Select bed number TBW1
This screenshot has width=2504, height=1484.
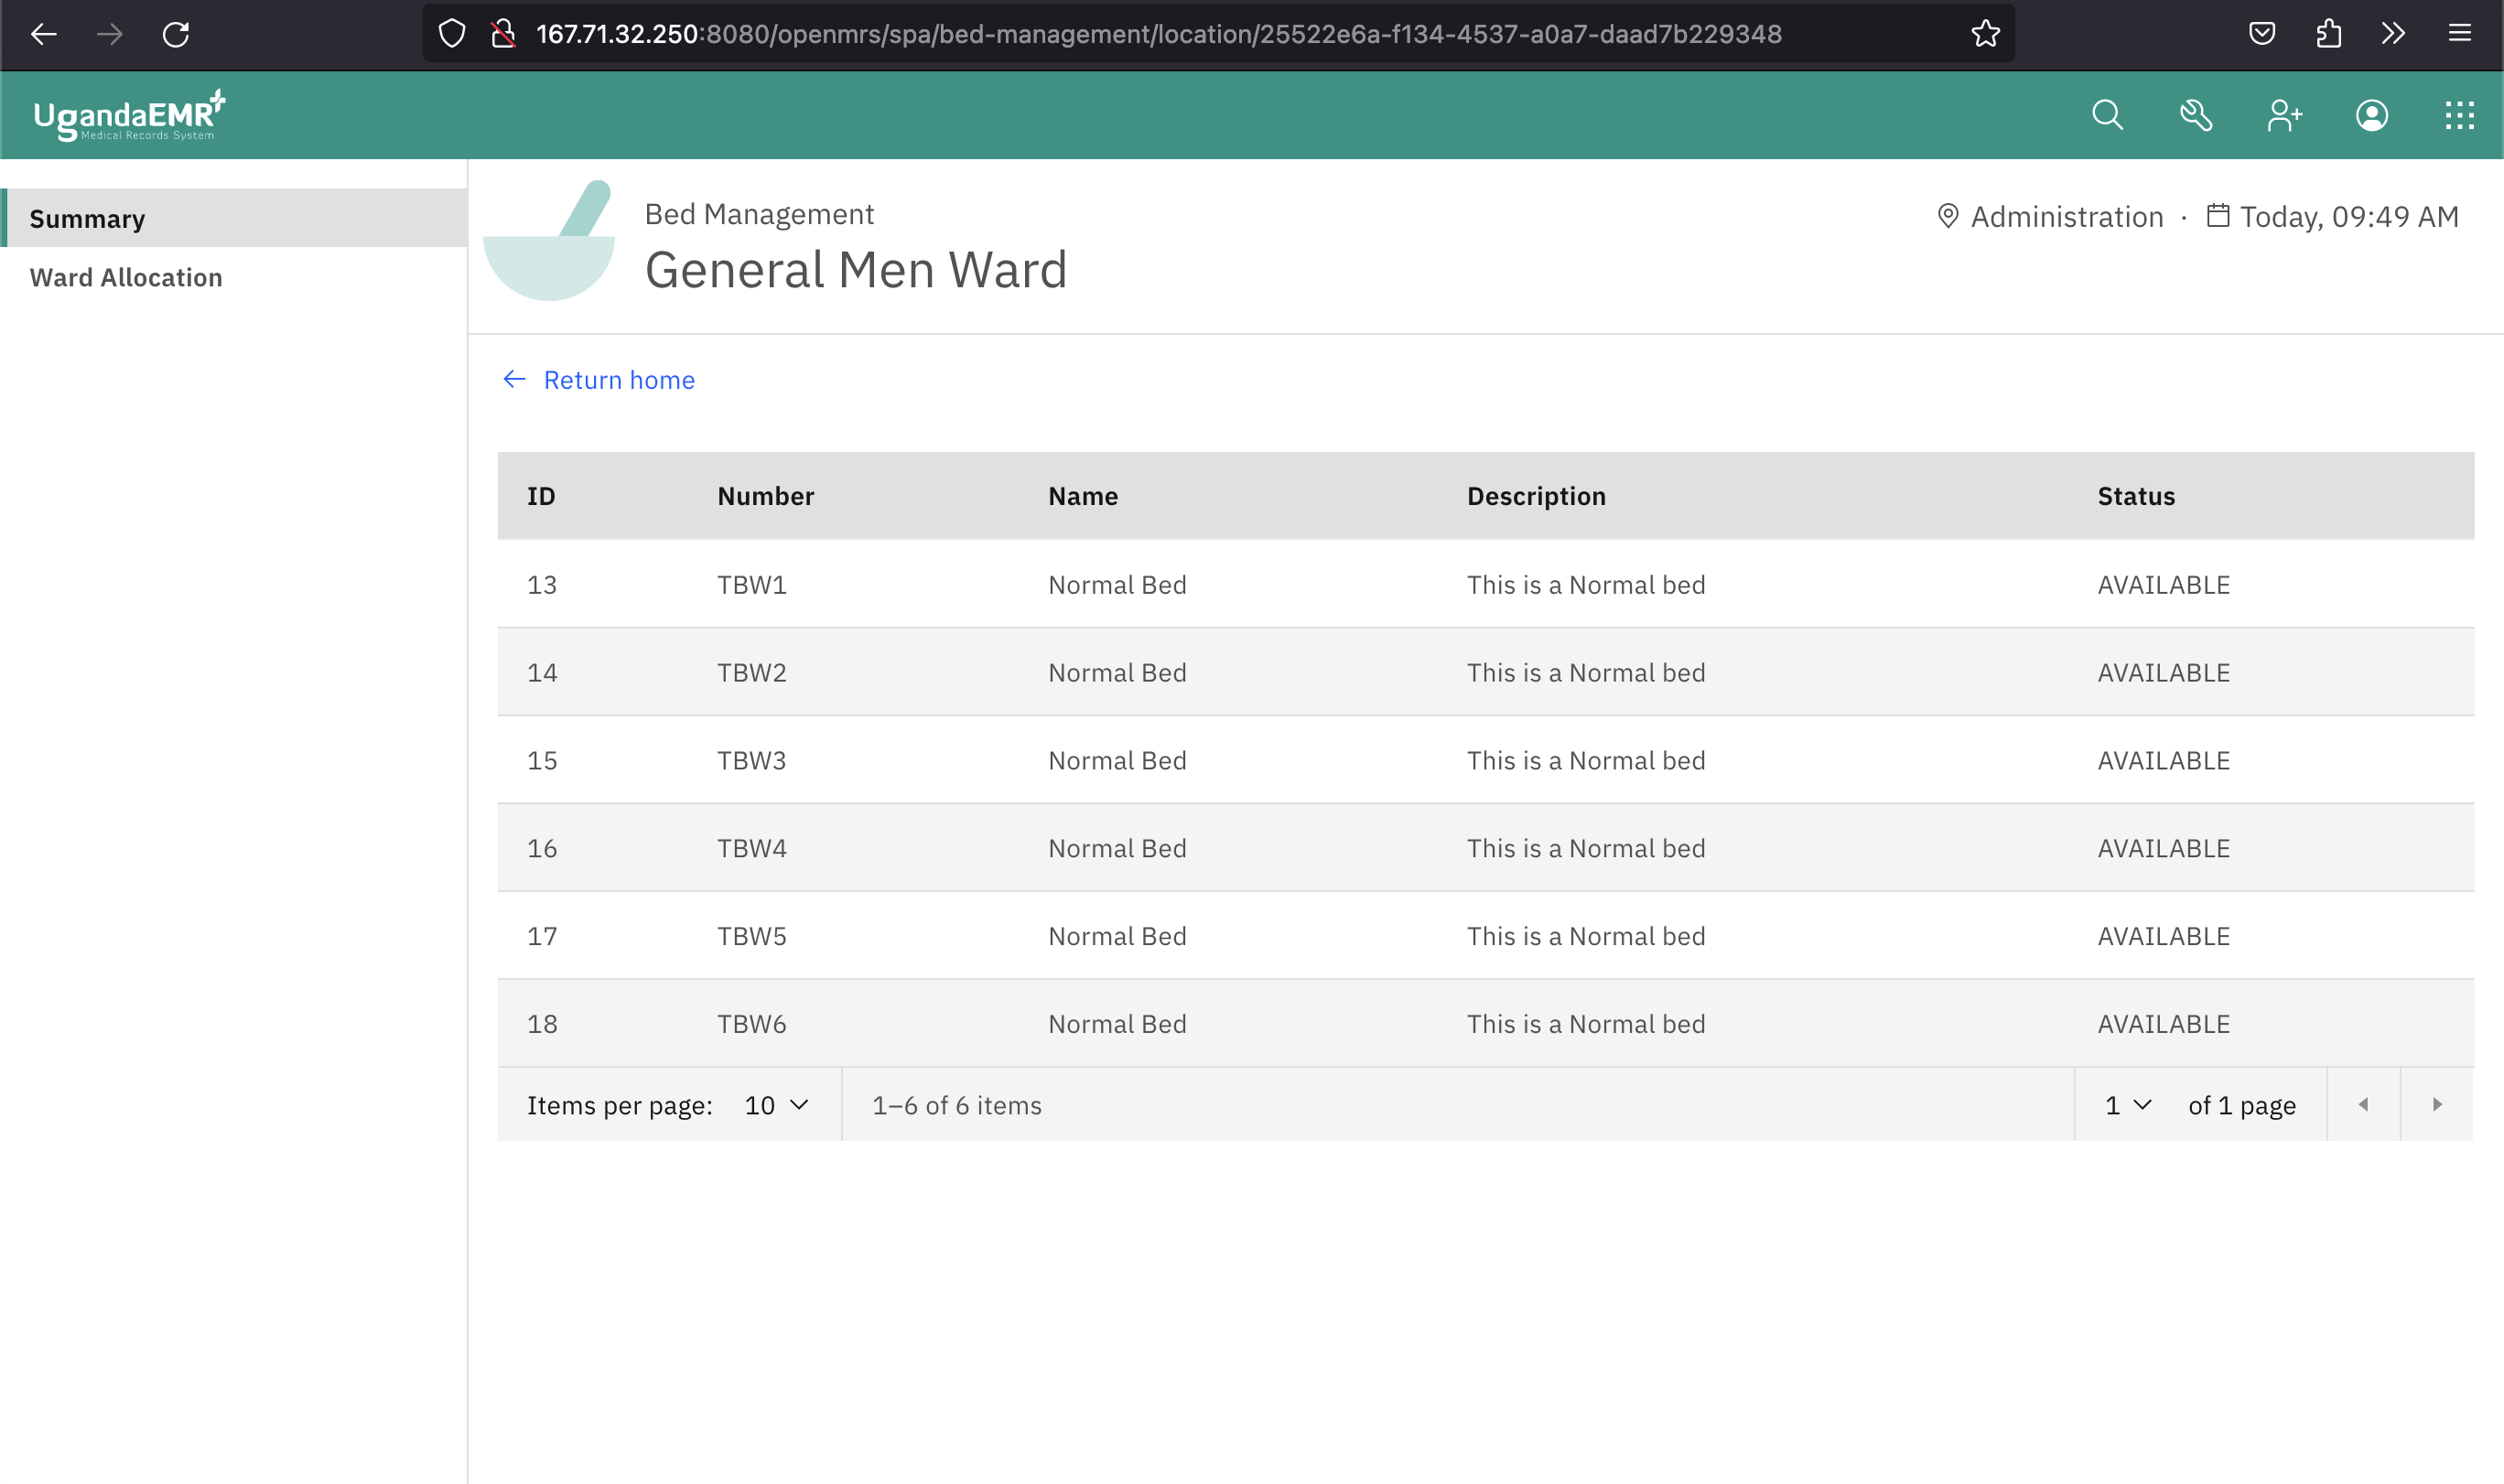(x=752, y=585)
